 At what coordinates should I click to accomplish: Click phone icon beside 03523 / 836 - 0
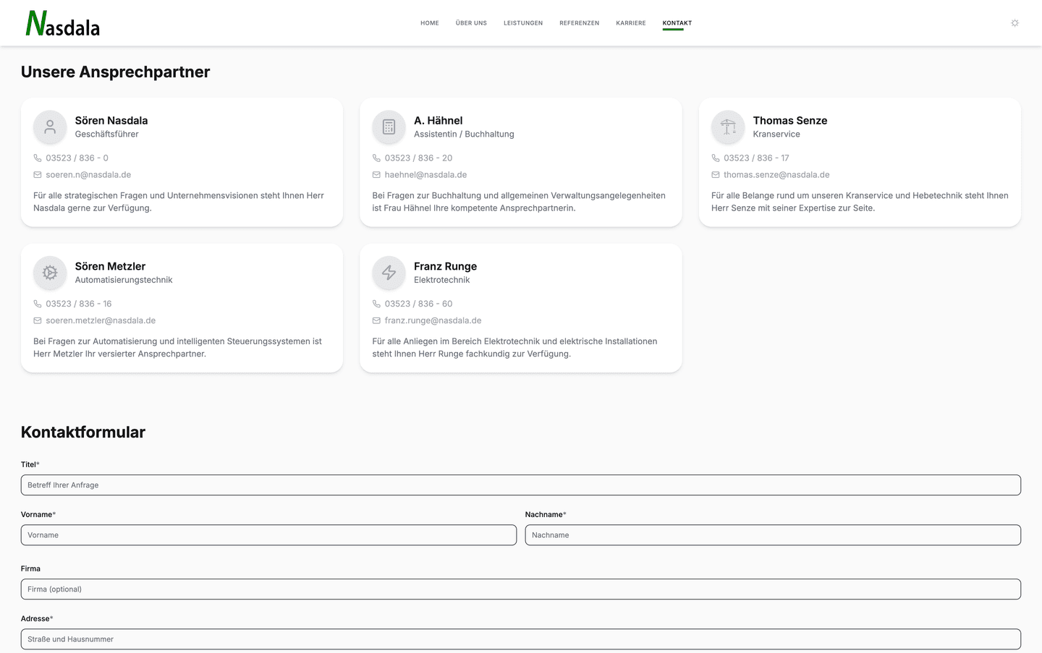(38, 158)
